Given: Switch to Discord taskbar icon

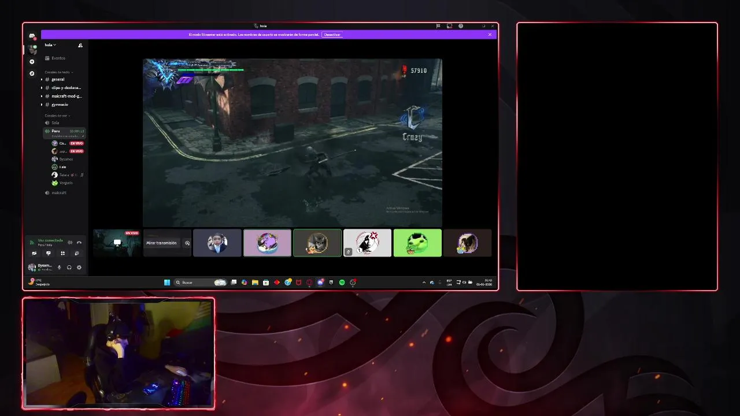Looking at the screenshot, I should [320, 283].
